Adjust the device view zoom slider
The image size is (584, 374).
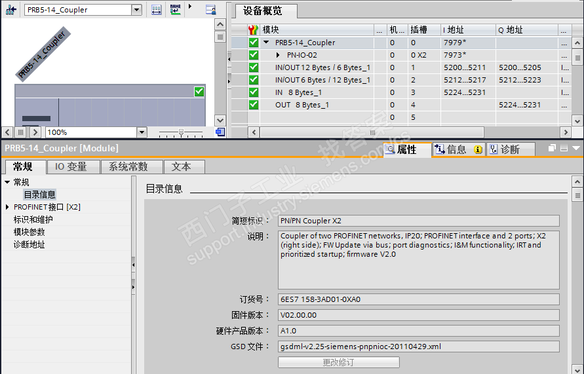[x=181, y=132]
